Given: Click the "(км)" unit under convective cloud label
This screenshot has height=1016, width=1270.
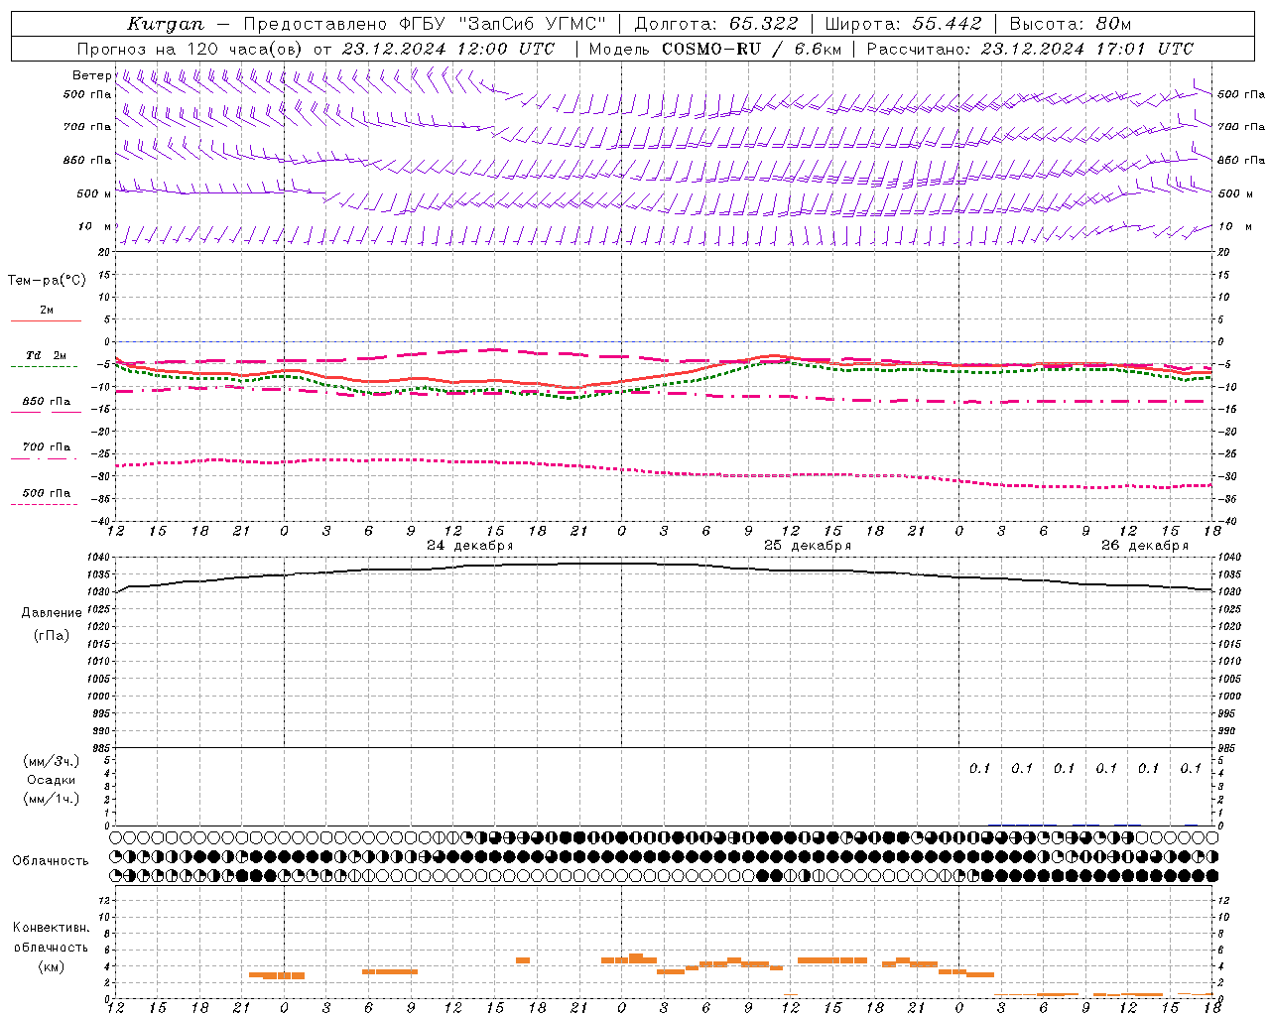Looking at the screenshot, I should (x=51, y=966).
